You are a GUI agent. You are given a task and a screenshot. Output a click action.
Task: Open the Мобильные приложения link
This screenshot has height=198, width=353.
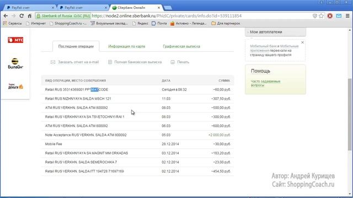(274, 48)
